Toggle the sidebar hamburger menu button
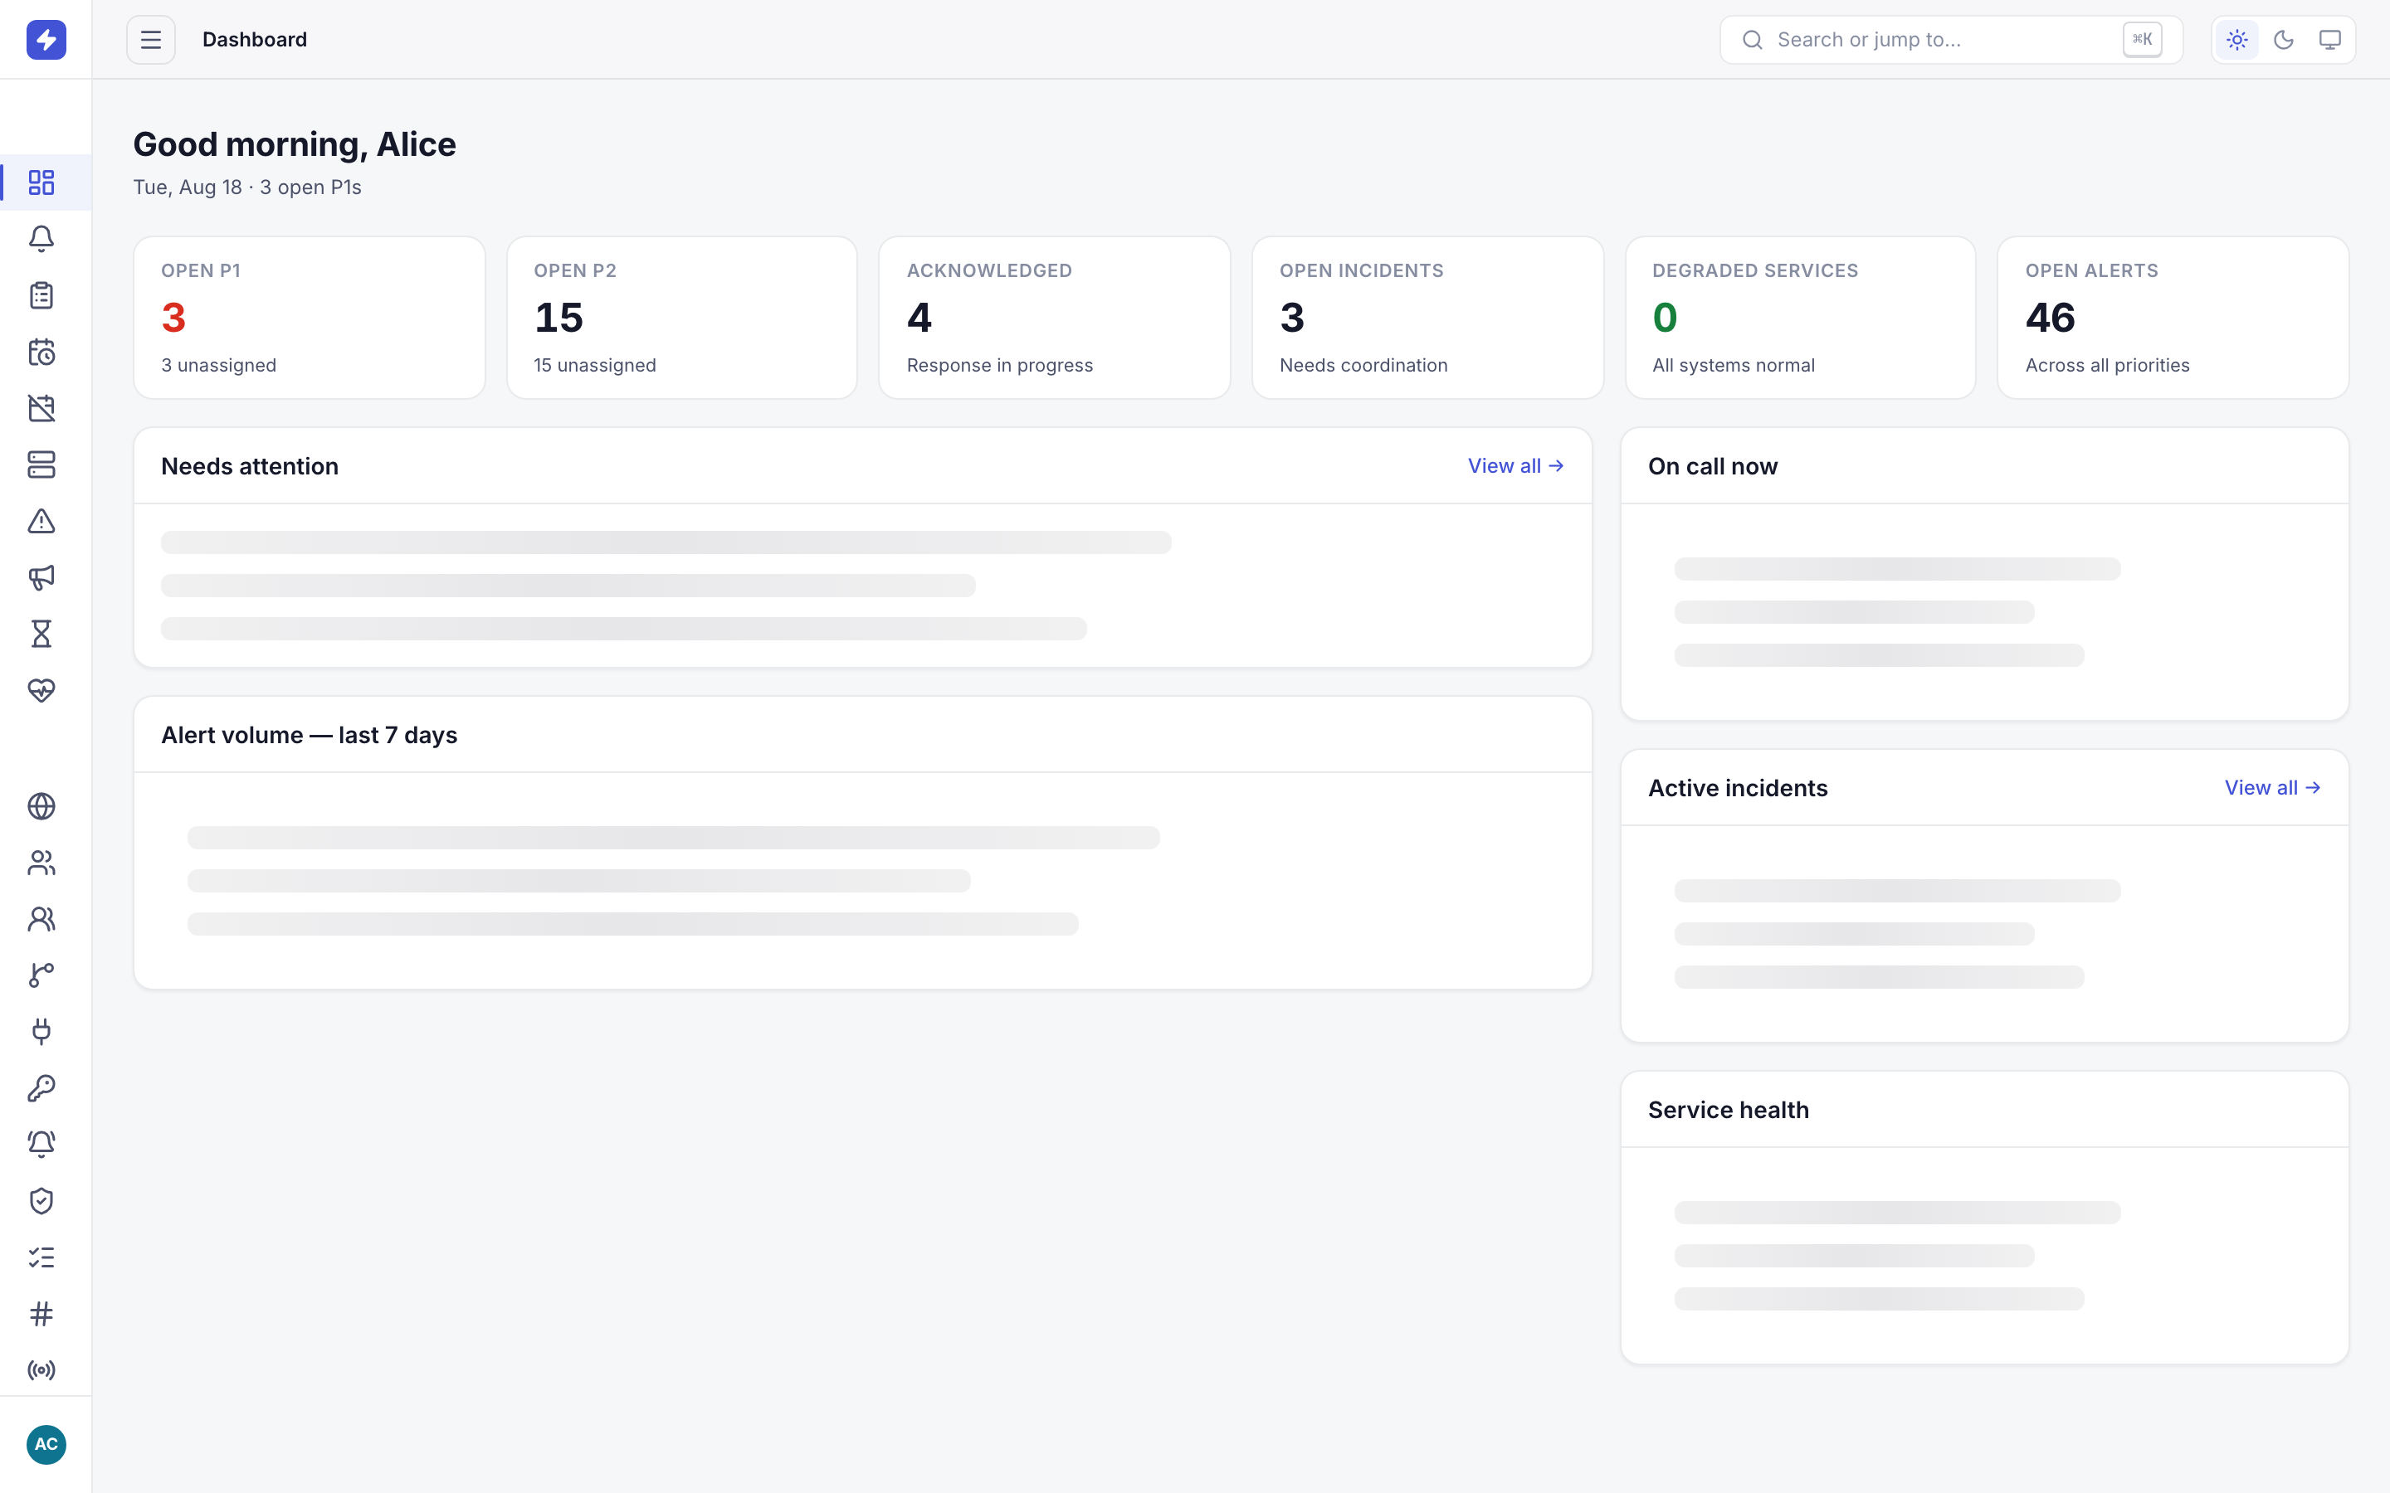The image size is (2390, 1493). tap(151, 40)
